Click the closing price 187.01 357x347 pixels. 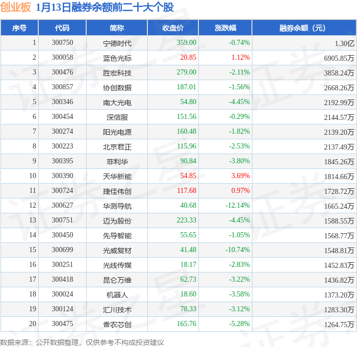click(x=186, y=87)
